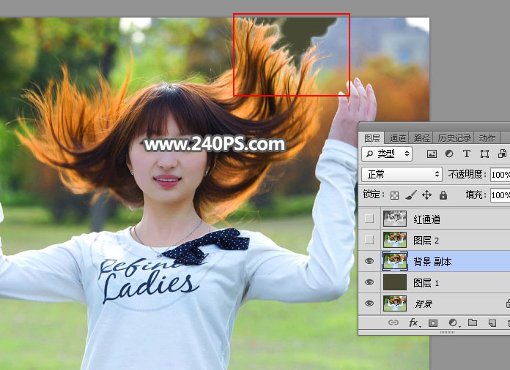Image resolution: width=510 pixels, height=370 pixels.
Task: Open the 正常 blend mode dropdown
Action: 402,175
